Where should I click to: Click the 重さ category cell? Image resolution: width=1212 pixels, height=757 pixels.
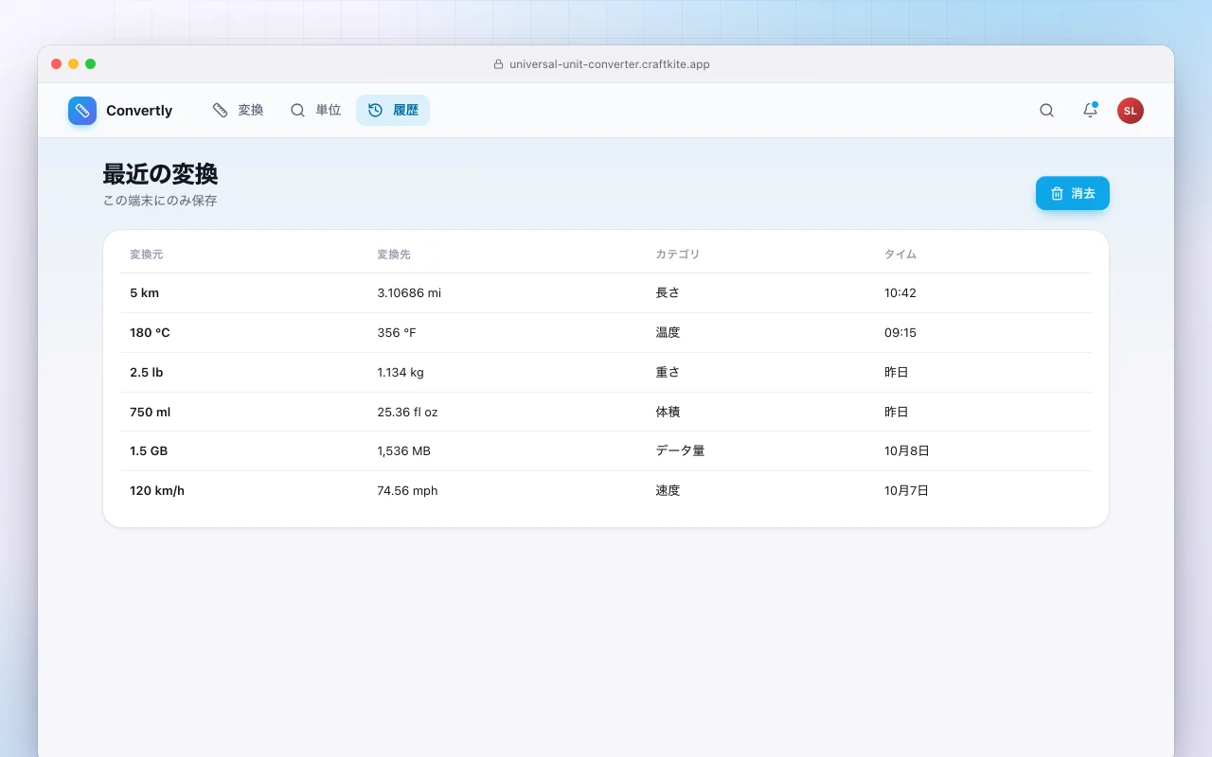(x=668, y=373)
